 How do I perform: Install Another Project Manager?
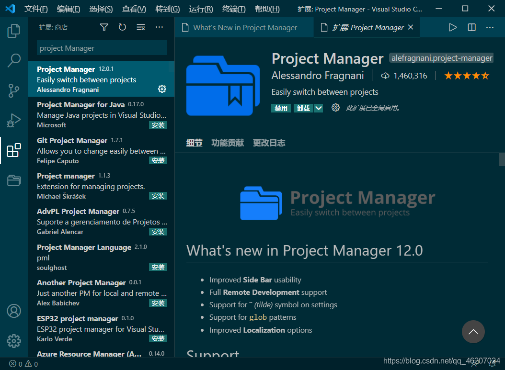(x=158, y=303)
